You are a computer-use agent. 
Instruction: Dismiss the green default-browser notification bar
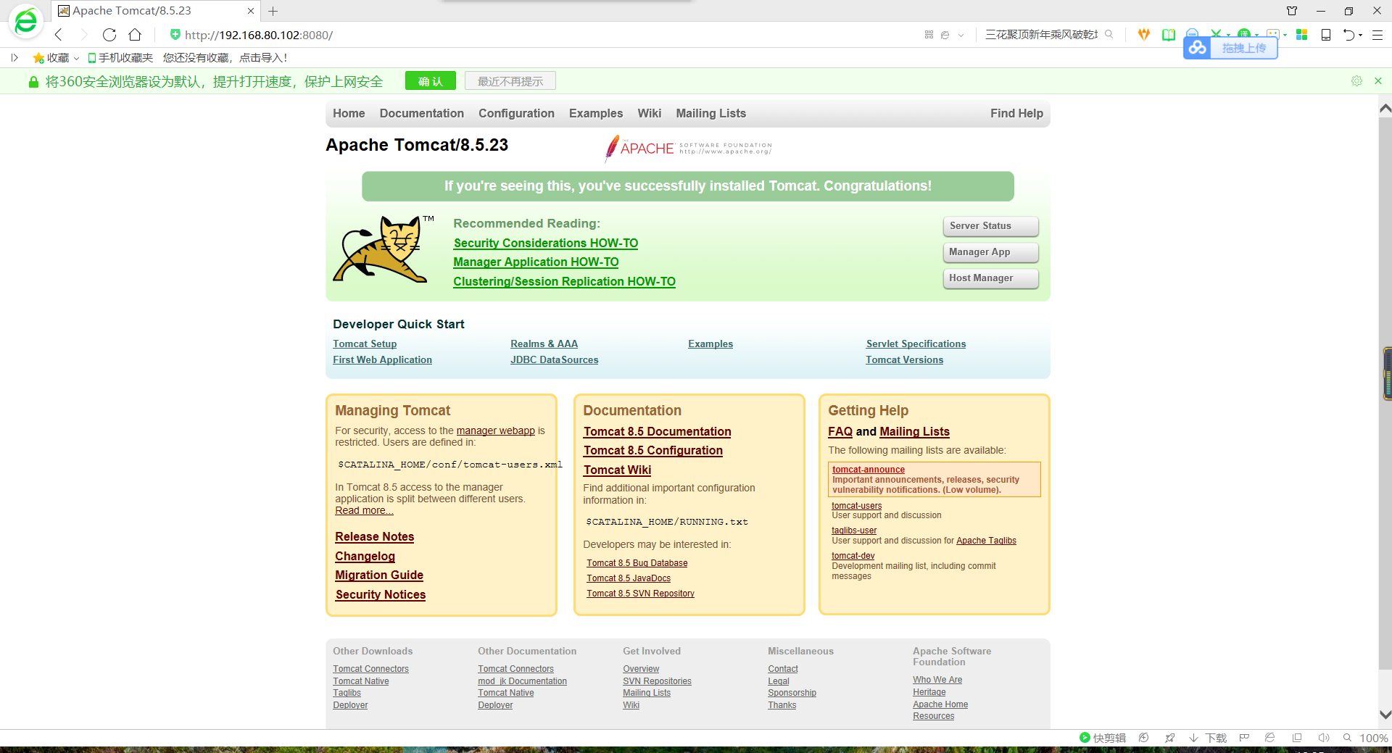[1378, 81]
